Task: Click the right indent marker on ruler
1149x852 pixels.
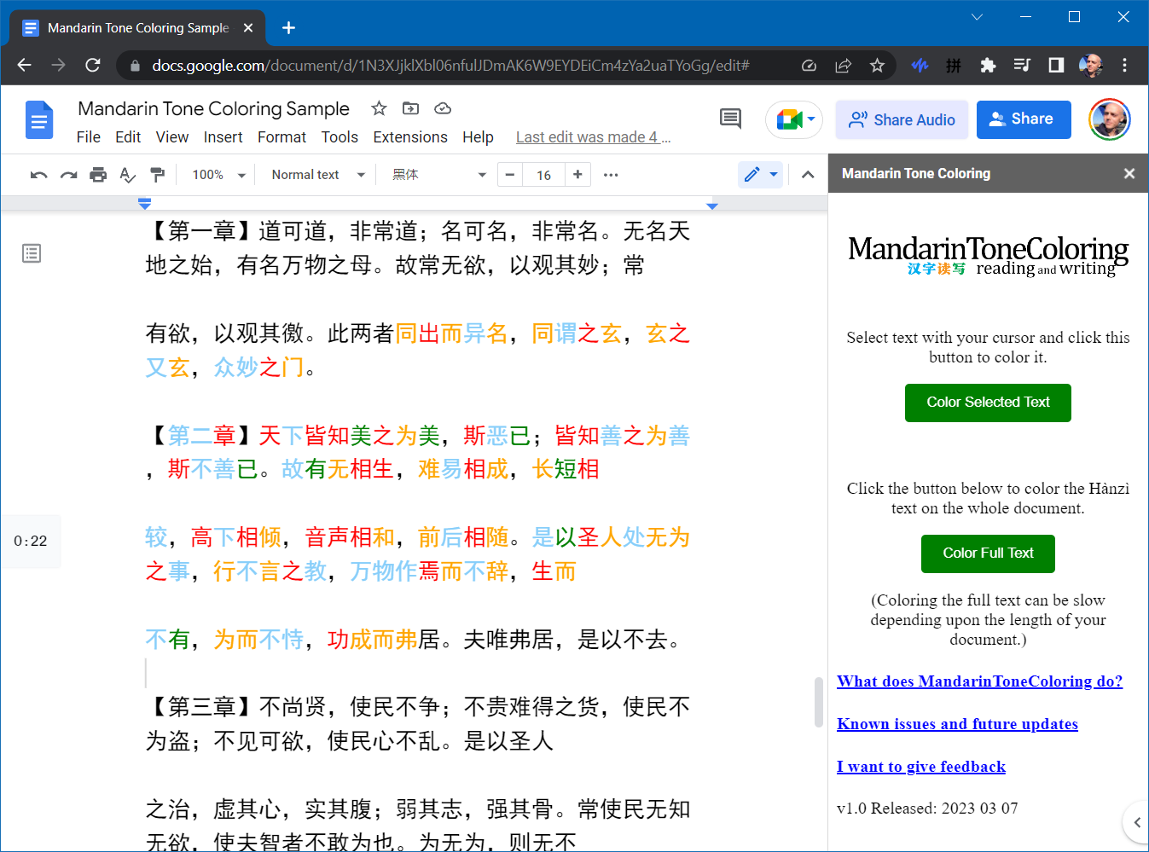Action: 712,206
